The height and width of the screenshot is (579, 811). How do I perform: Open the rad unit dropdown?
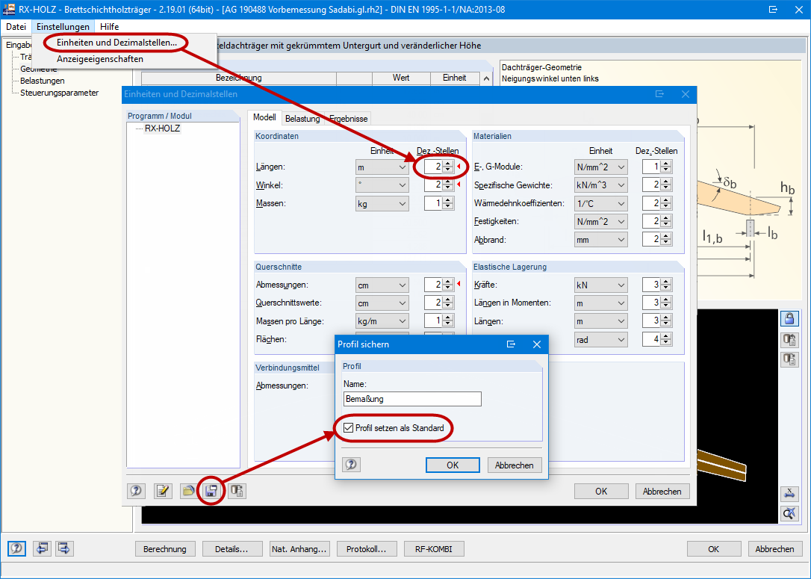[601, 340]
